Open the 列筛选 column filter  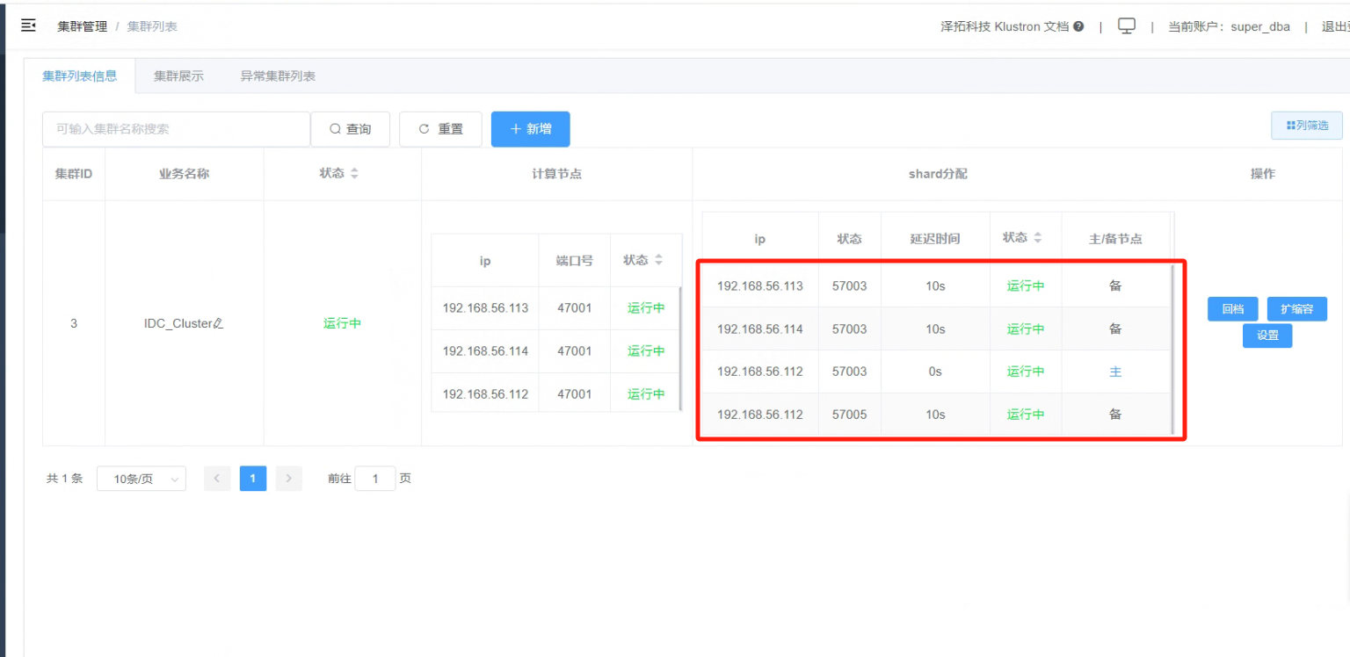(x=1306, y=126)
